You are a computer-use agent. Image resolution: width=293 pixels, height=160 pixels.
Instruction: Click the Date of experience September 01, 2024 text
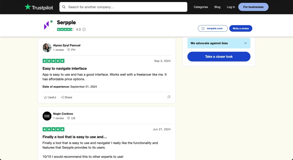click(x=70, y=86)
